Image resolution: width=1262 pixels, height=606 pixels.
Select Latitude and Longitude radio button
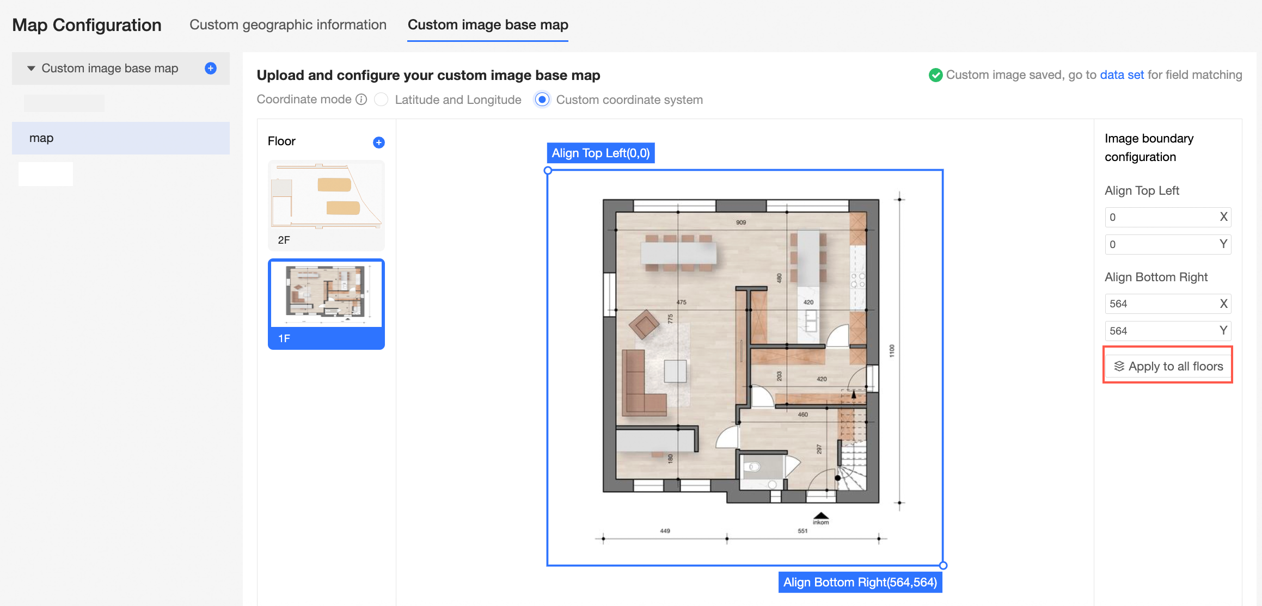(382, 100)
